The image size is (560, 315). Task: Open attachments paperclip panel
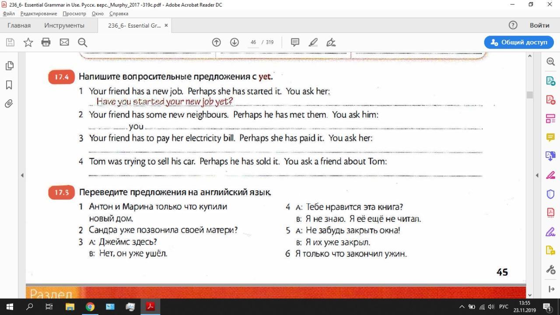(9, 104)
